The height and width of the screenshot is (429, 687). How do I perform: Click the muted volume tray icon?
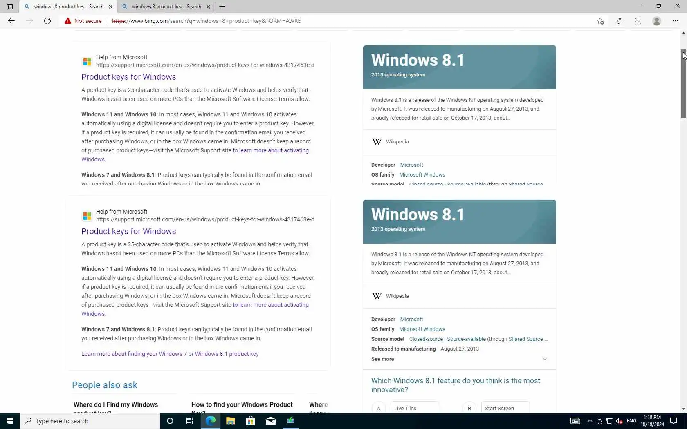pyautogui.click(x=620, y=421)
